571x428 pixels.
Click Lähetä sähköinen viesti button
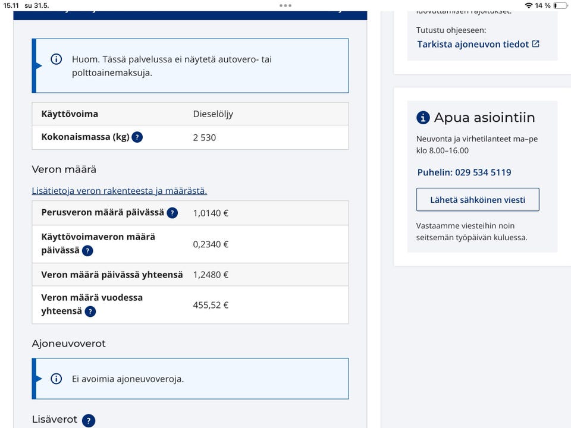478,200
